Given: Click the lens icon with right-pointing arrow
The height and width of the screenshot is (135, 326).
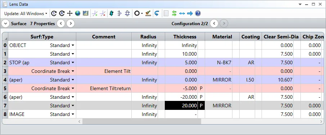Looking at the screenshot, I should pos(119,14).
